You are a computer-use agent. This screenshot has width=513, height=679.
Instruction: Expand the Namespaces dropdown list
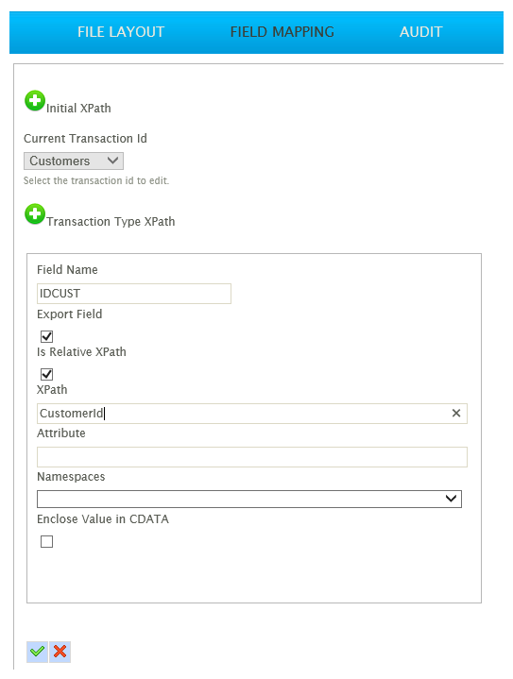click(x=249, y=499)
